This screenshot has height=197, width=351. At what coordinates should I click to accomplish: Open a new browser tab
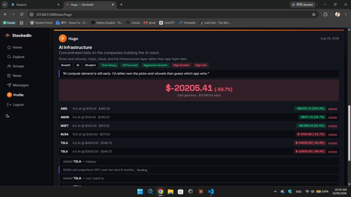(x=121, y=4)
